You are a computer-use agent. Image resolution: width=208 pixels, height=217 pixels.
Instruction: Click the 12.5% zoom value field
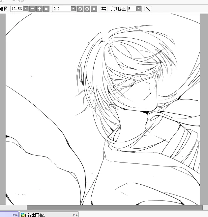click(x=16, y=9)
